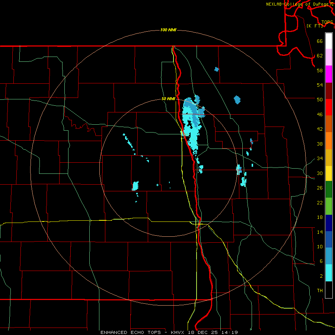Click the '50 NMI' range ring label
This screenshot has width=335, height=335.
168,99
